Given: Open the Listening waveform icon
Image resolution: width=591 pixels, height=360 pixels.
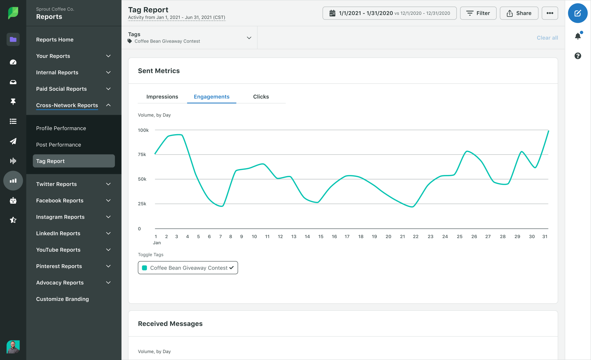Looking at the screenshot, I should (13, 160).
